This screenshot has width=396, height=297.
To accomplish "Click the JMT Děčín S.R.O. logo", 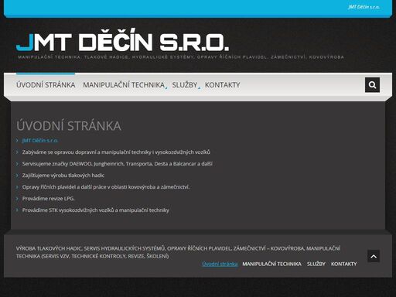I will tap(122, 42).
